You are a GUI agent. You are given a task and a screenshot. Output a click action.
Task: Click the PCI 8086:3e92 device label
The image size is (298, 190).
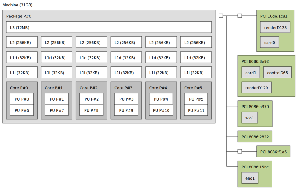tap(255, 62)
